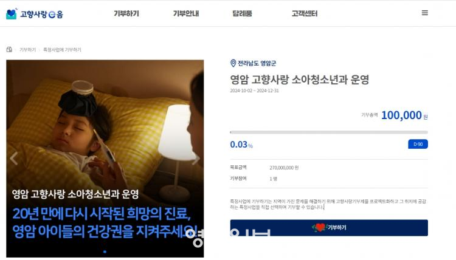Show the previous carousel image arrow
This screenshot has height=260, width=456.
pyautogui.click(x=13, y=159)
